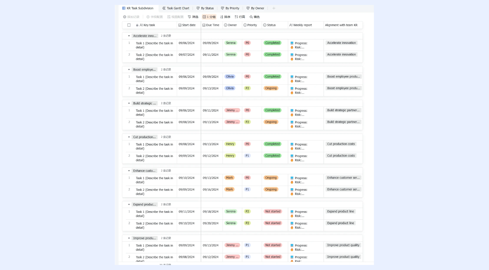Click the Status column dropdown icon

265,25
